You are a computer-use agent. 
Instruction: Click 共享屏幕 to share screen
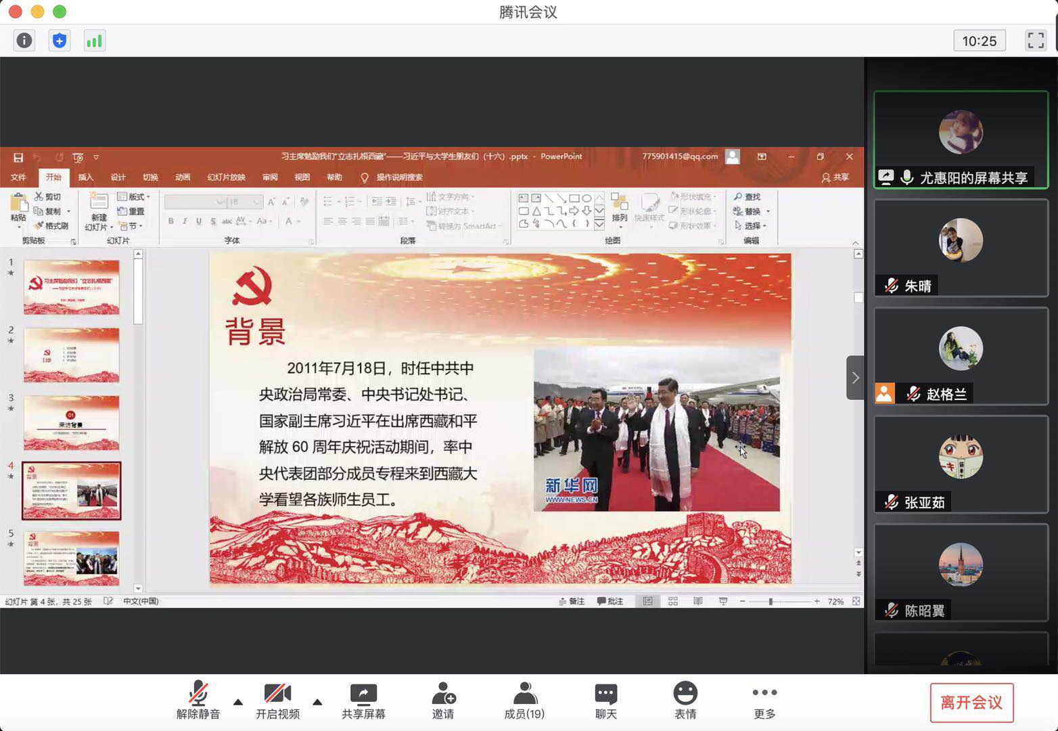pos(363,701)
